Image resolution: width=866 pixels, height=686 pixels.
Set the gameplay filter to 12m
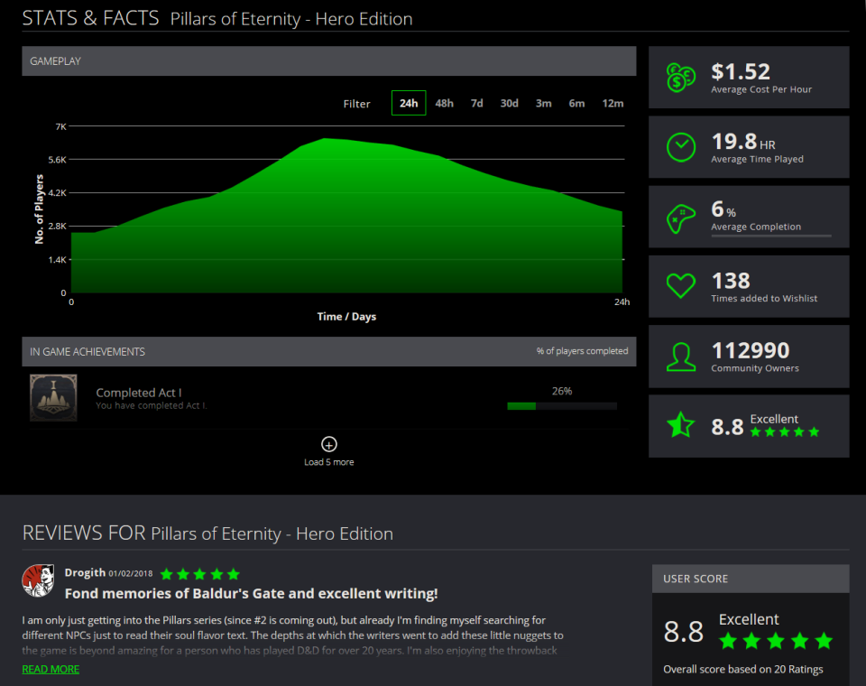[x=613, y=103]
